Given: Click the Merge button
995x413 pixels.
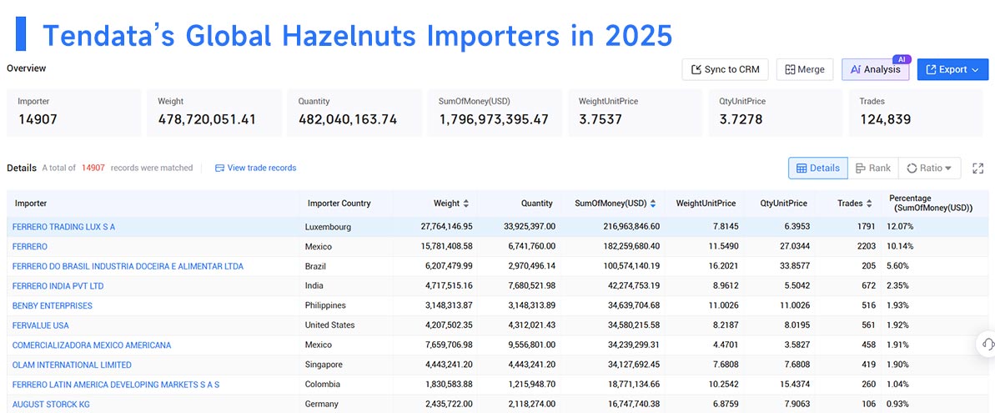Looking at the screenshot, I should point(805,70).
